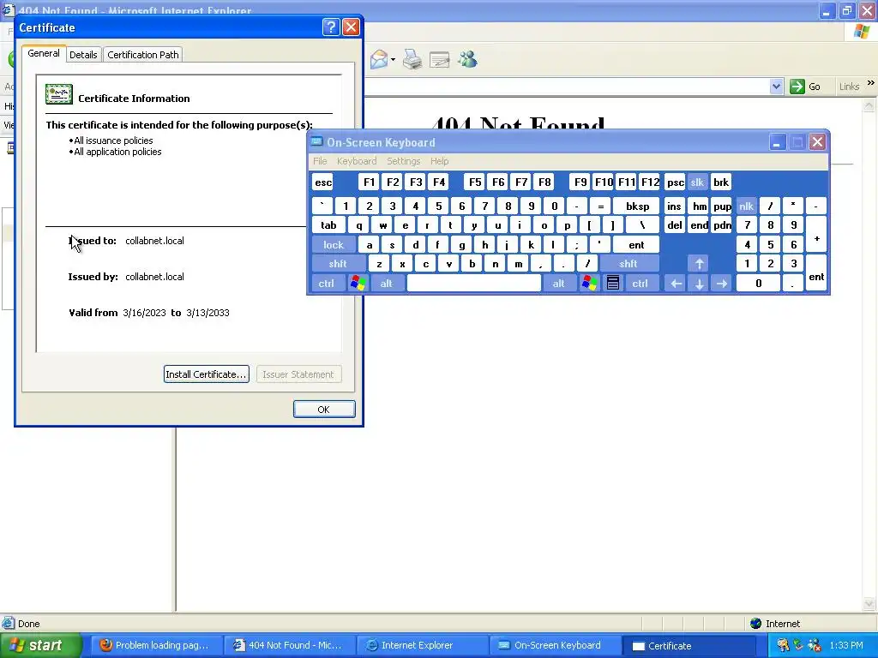Click the Install Certificate button
Viewport: 878px width, 658px height.
206,374
